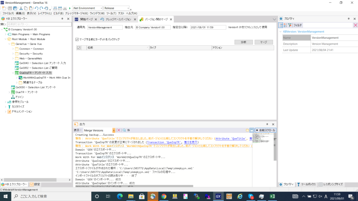Viewport: 358px width, 201px height.
Task: Click the 分析 button
Action: [x=243, y=42]
